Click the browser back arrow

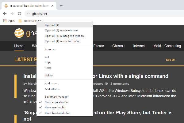[x=5, y=14]
